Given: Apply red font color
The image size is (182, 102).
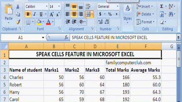Looking at the screenshot, I should pyautogui.click(x=48, y=22).
